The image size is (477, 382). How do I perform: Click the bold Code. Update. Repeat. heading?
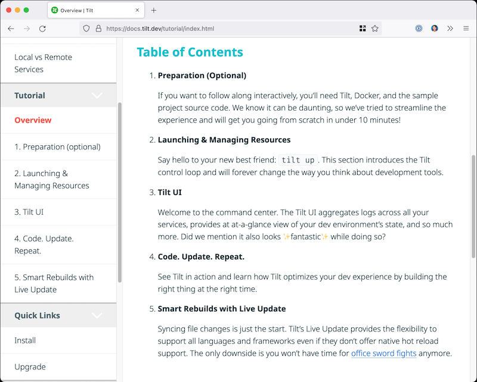click(201, 256)
